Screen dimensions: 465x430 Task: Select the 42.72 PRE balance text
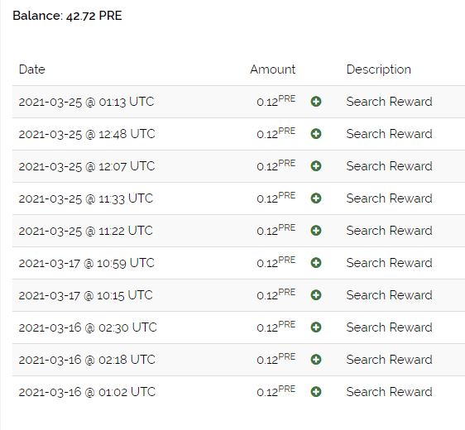pos(94,16)
